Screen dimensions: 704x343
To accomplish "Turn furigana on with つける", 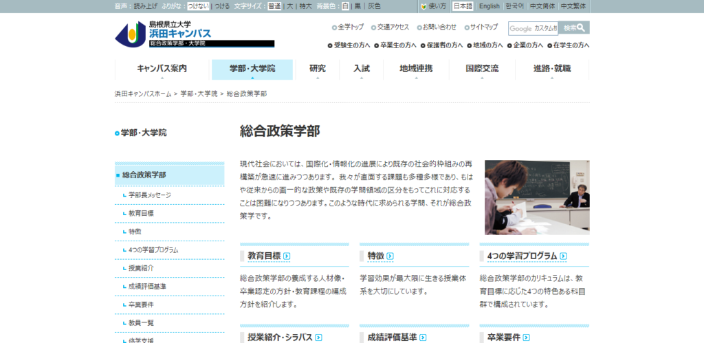I will click(x=222, y=6).
